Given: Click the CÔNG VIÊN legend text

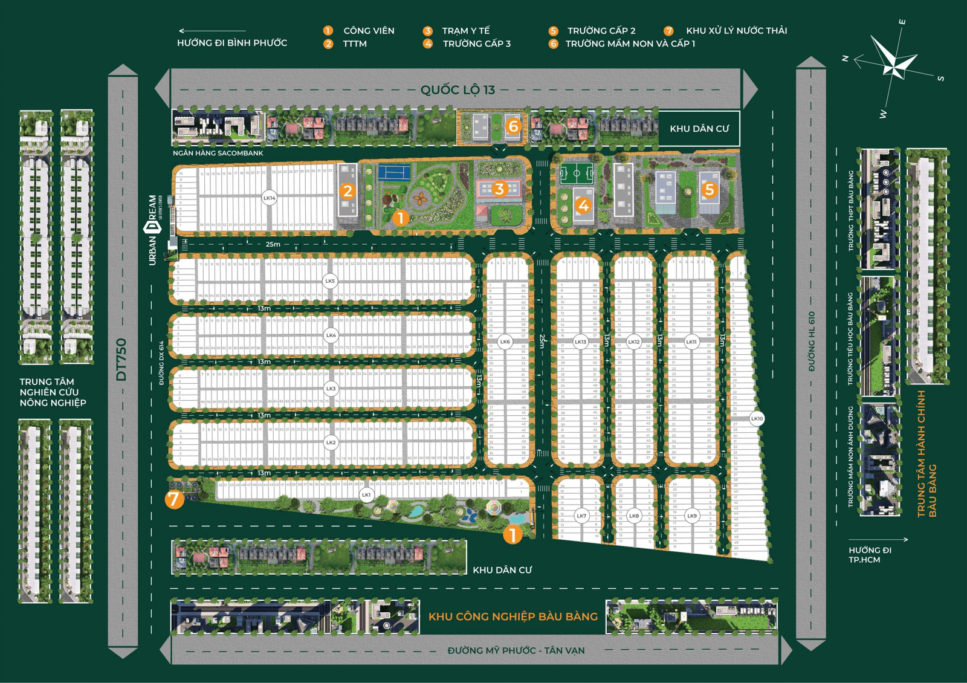Looking at the screenshot, I should pyautogui.click(x=369, y=31).
